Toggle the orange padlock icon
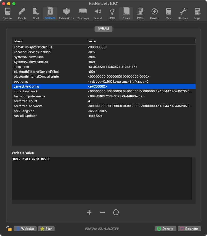Screen dimensions: 207x236 pos(9,229)
